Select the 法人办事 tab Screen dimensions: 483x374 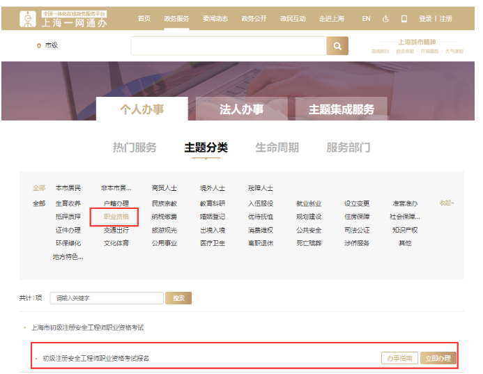[241, 109]
